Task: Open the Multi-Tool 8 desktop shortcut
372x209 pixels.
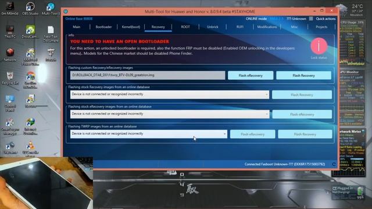Action: click(51, 9)
